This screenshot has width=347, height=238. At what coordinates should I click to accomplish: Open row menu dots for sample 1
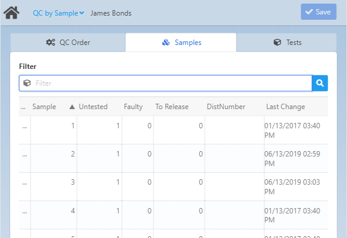(x=25, y=127)
